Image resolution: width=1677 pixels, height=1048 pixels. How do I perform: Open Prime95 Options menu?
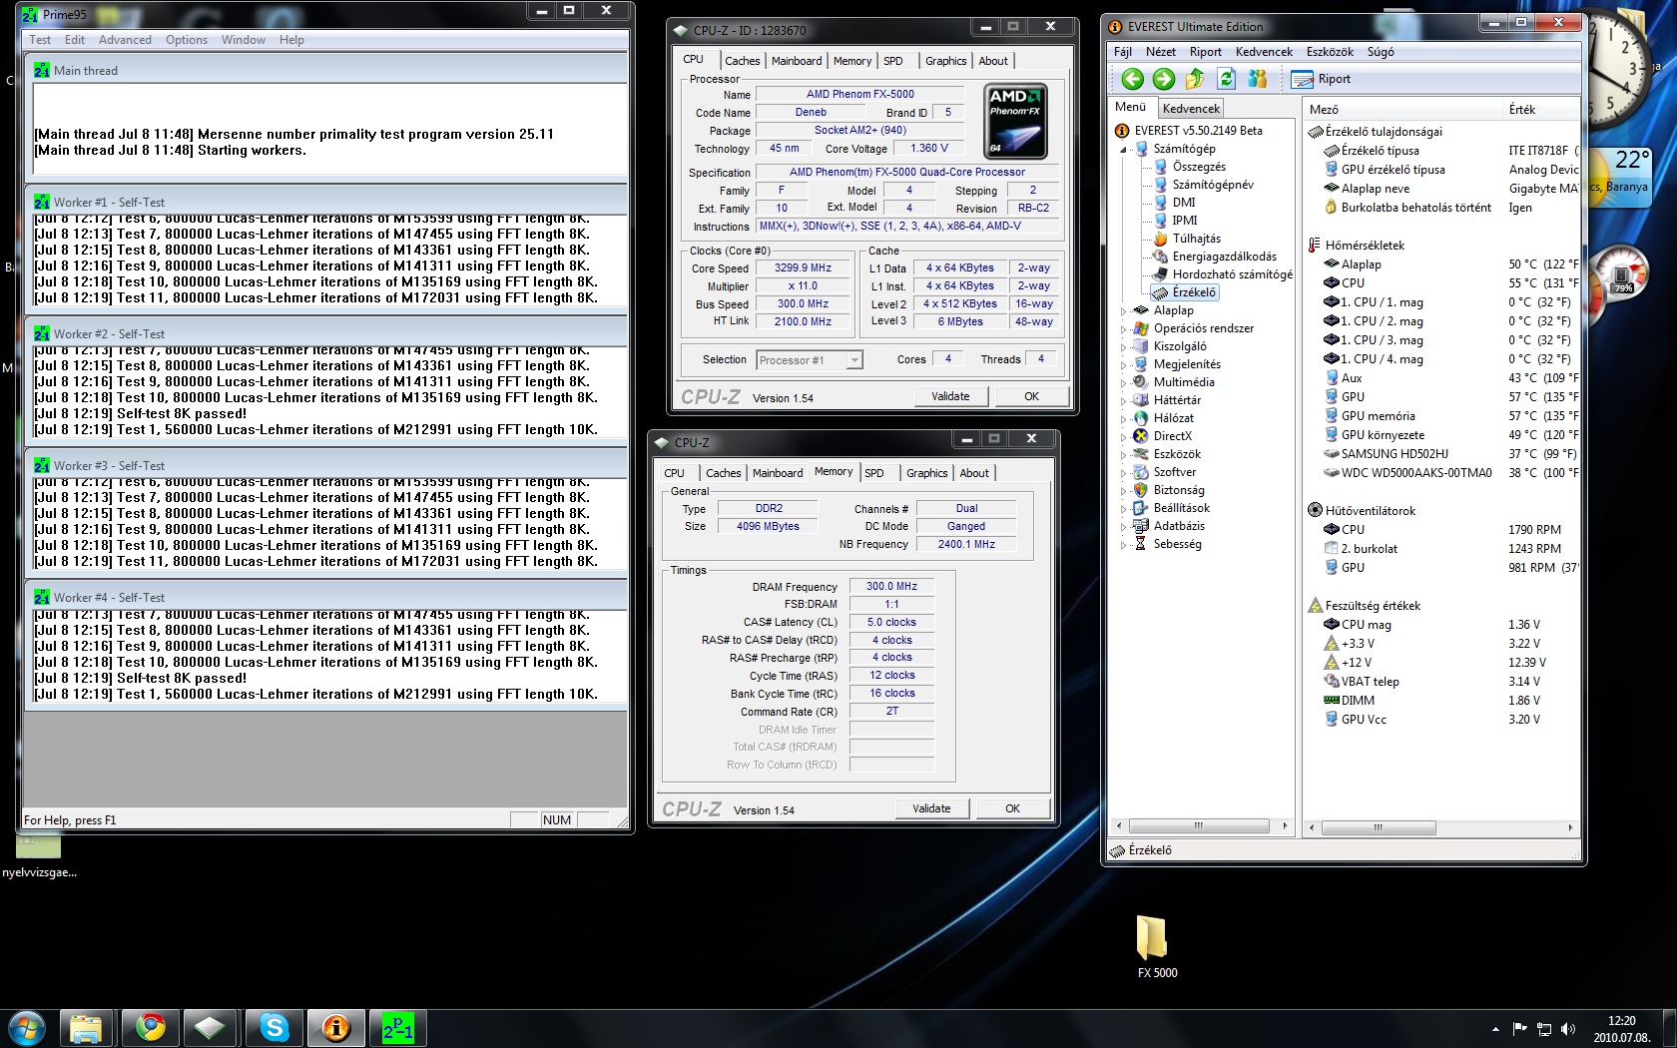187,40
